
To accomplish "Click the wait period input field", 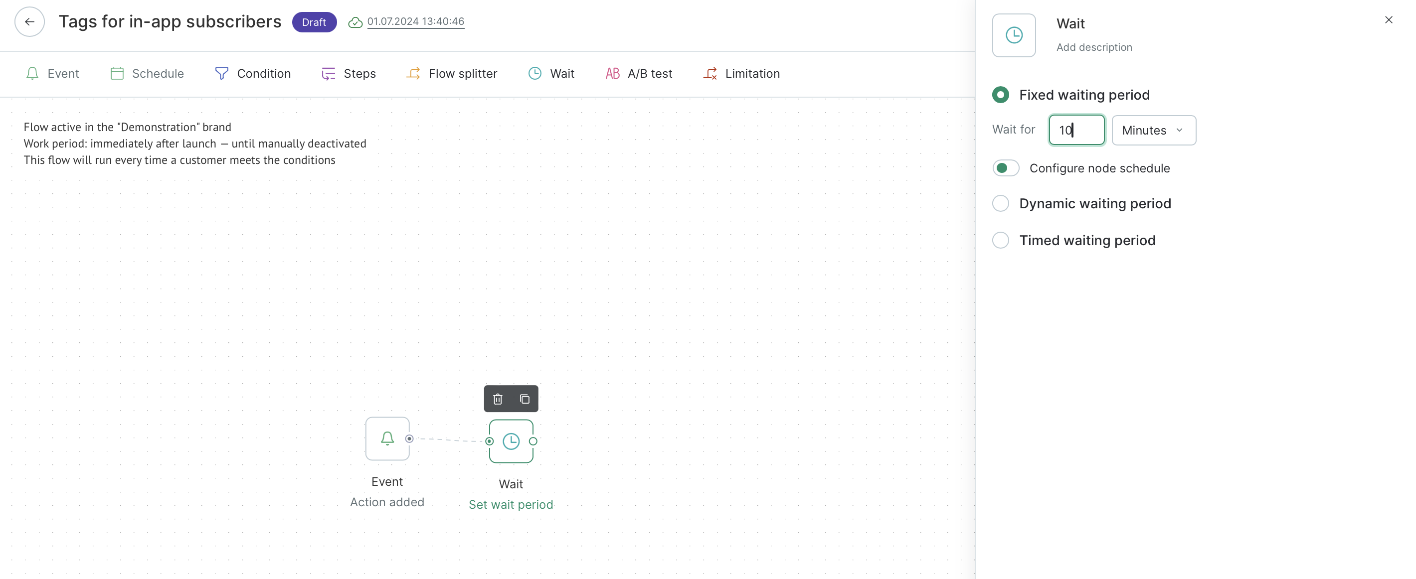I will [1075, 130].
